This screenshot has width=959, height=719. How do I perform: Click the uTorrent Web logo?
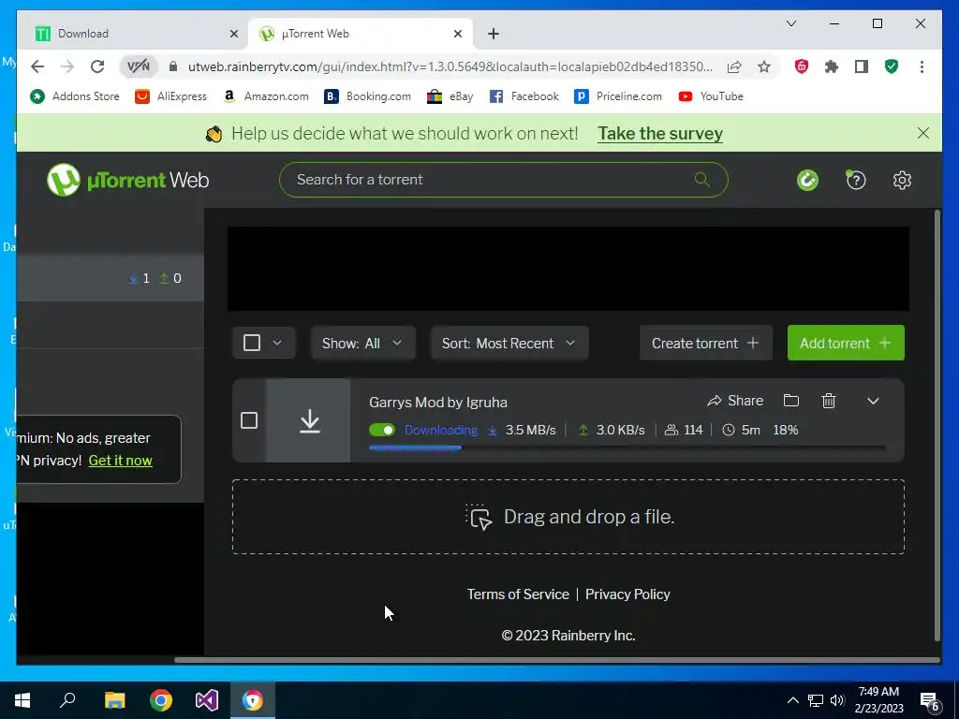coord(127,180)
